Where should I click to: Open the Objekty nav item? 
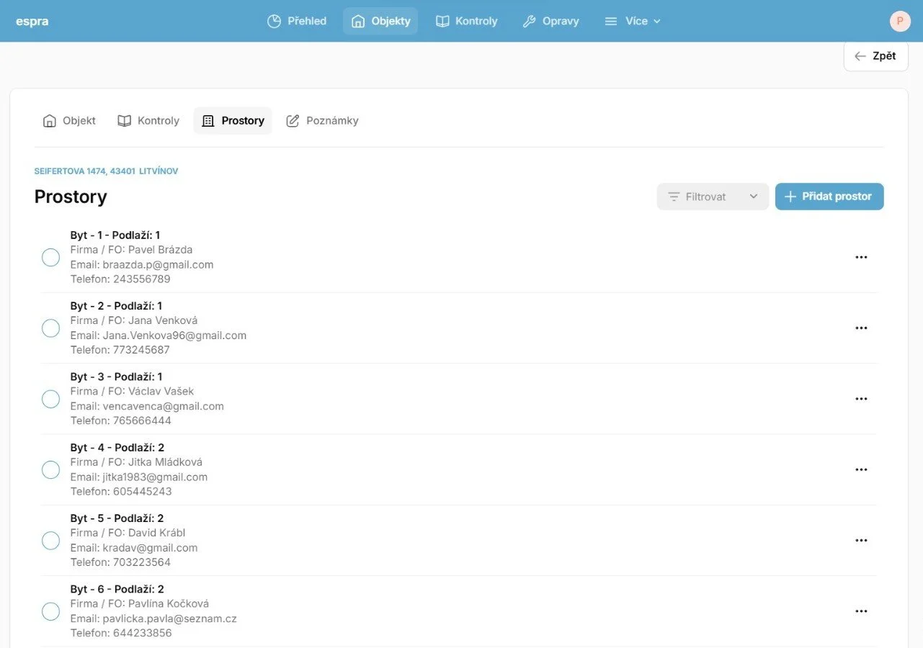pyautogui.click(x=380, y=21)
